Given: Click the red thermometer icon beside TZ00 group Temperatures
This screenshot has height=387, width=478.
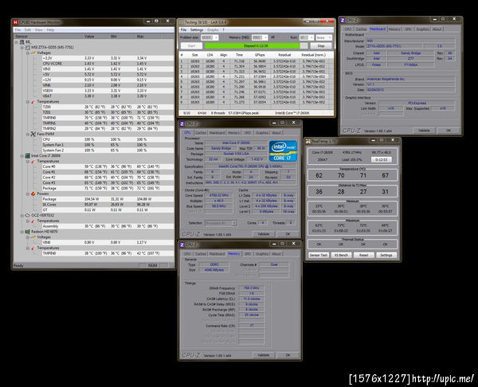Looking at the screenshot, I should click(33, 101).
